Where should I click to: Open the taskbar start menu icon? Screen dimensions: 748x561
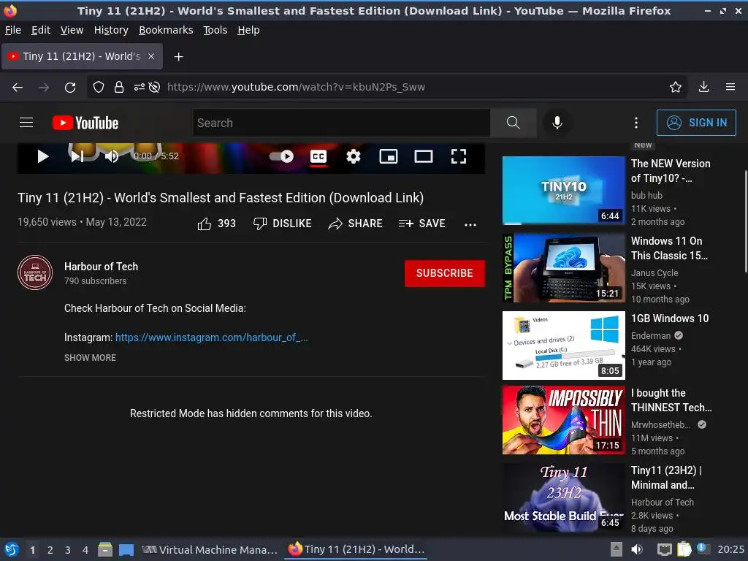[12, 549]
